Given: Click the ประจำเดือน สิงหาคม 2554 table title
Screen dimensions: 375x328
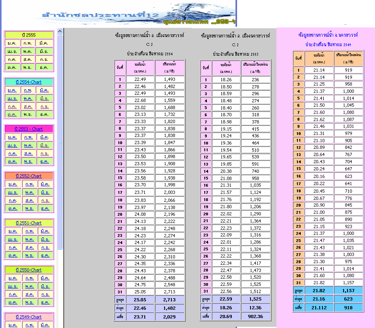Looking at the screenshot, I should [x=150, y=54].
